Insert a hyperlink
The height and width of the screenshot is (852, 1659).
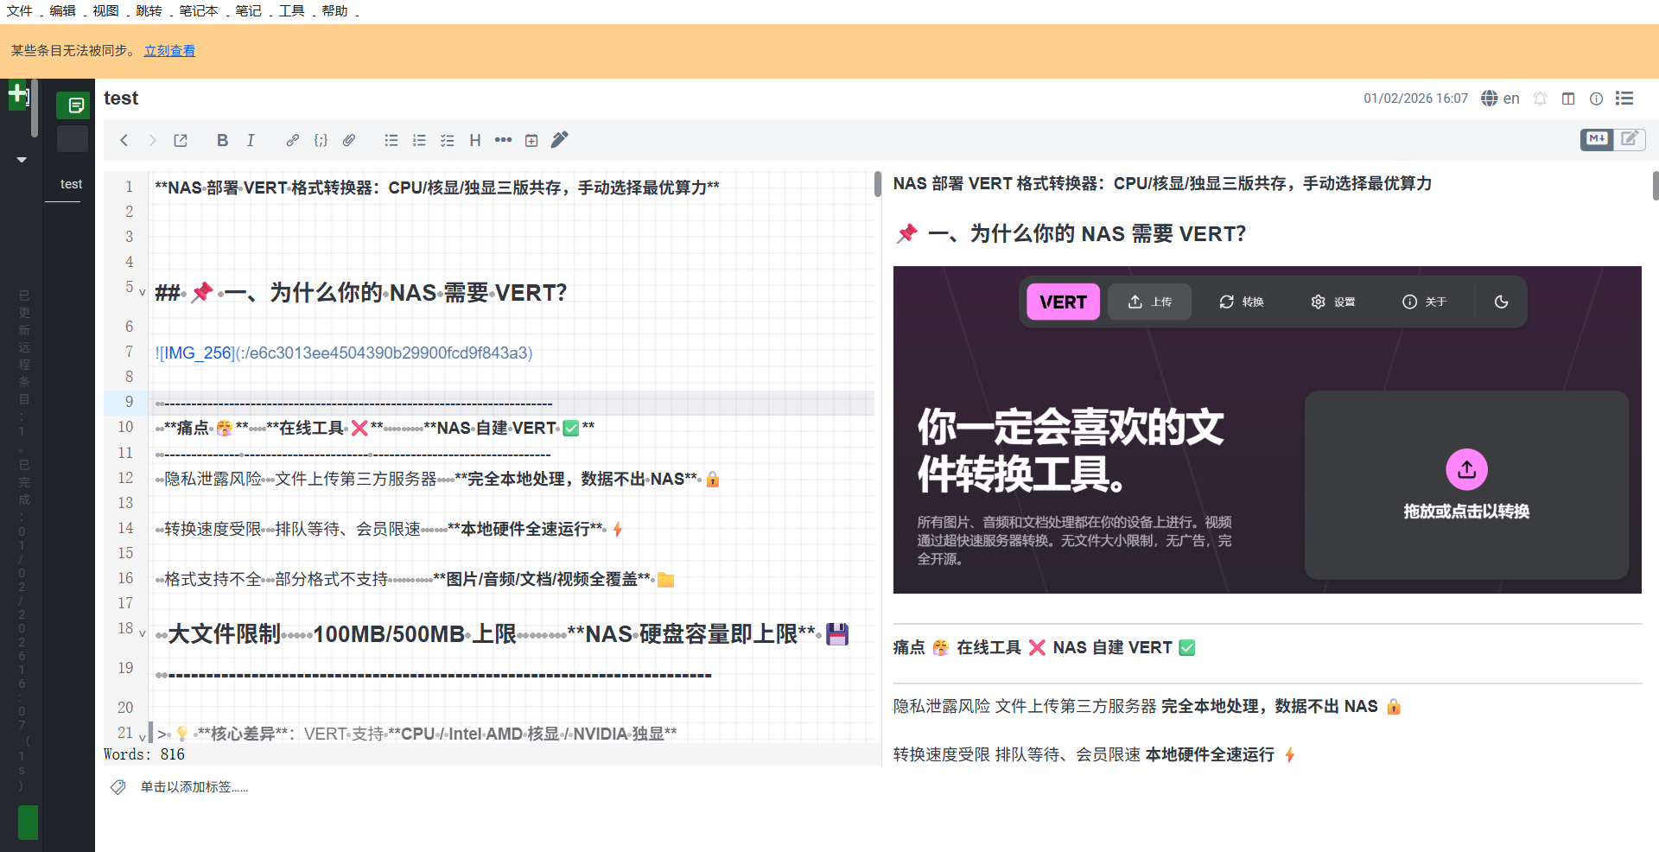(293, 140)
